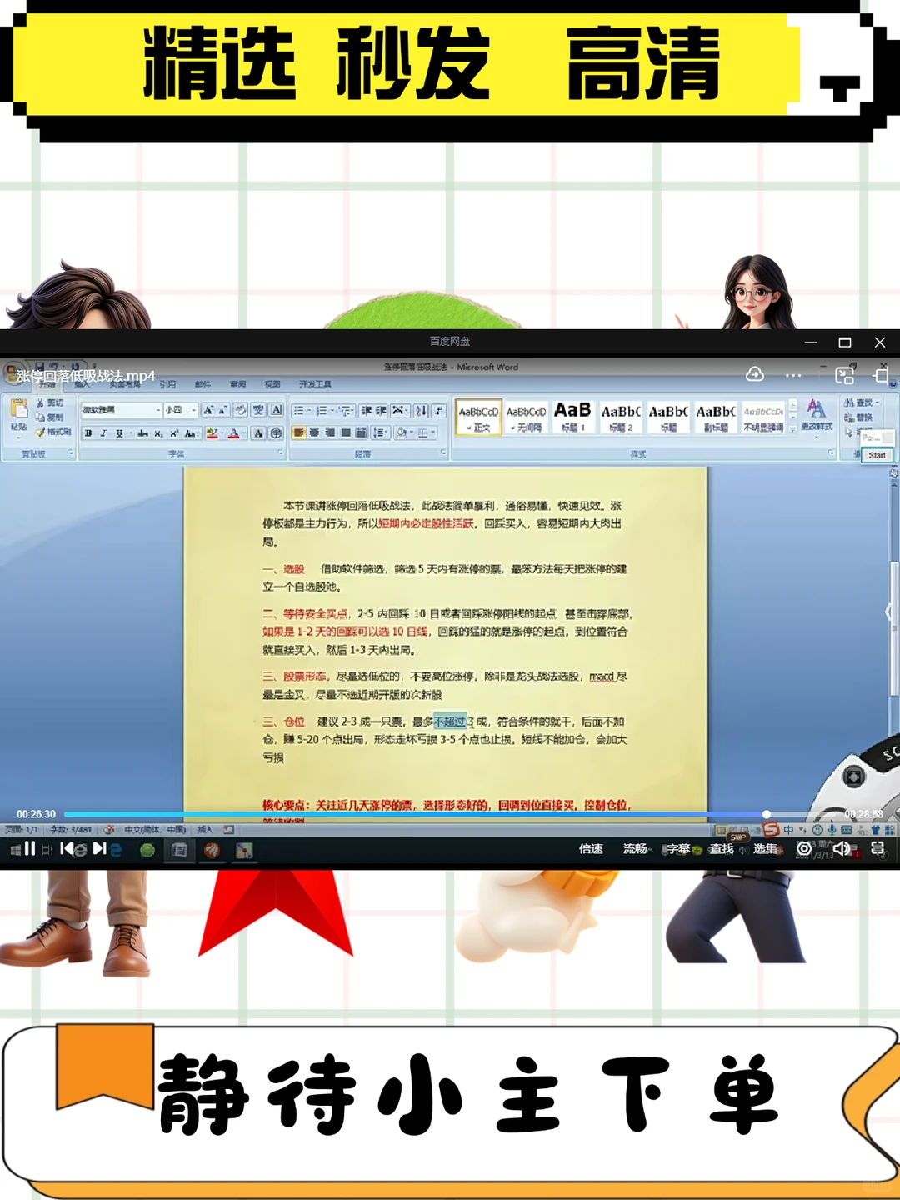Open the 流畅 video quality selector
This screenshot has width=900, height=1200.
click(635, 848)
